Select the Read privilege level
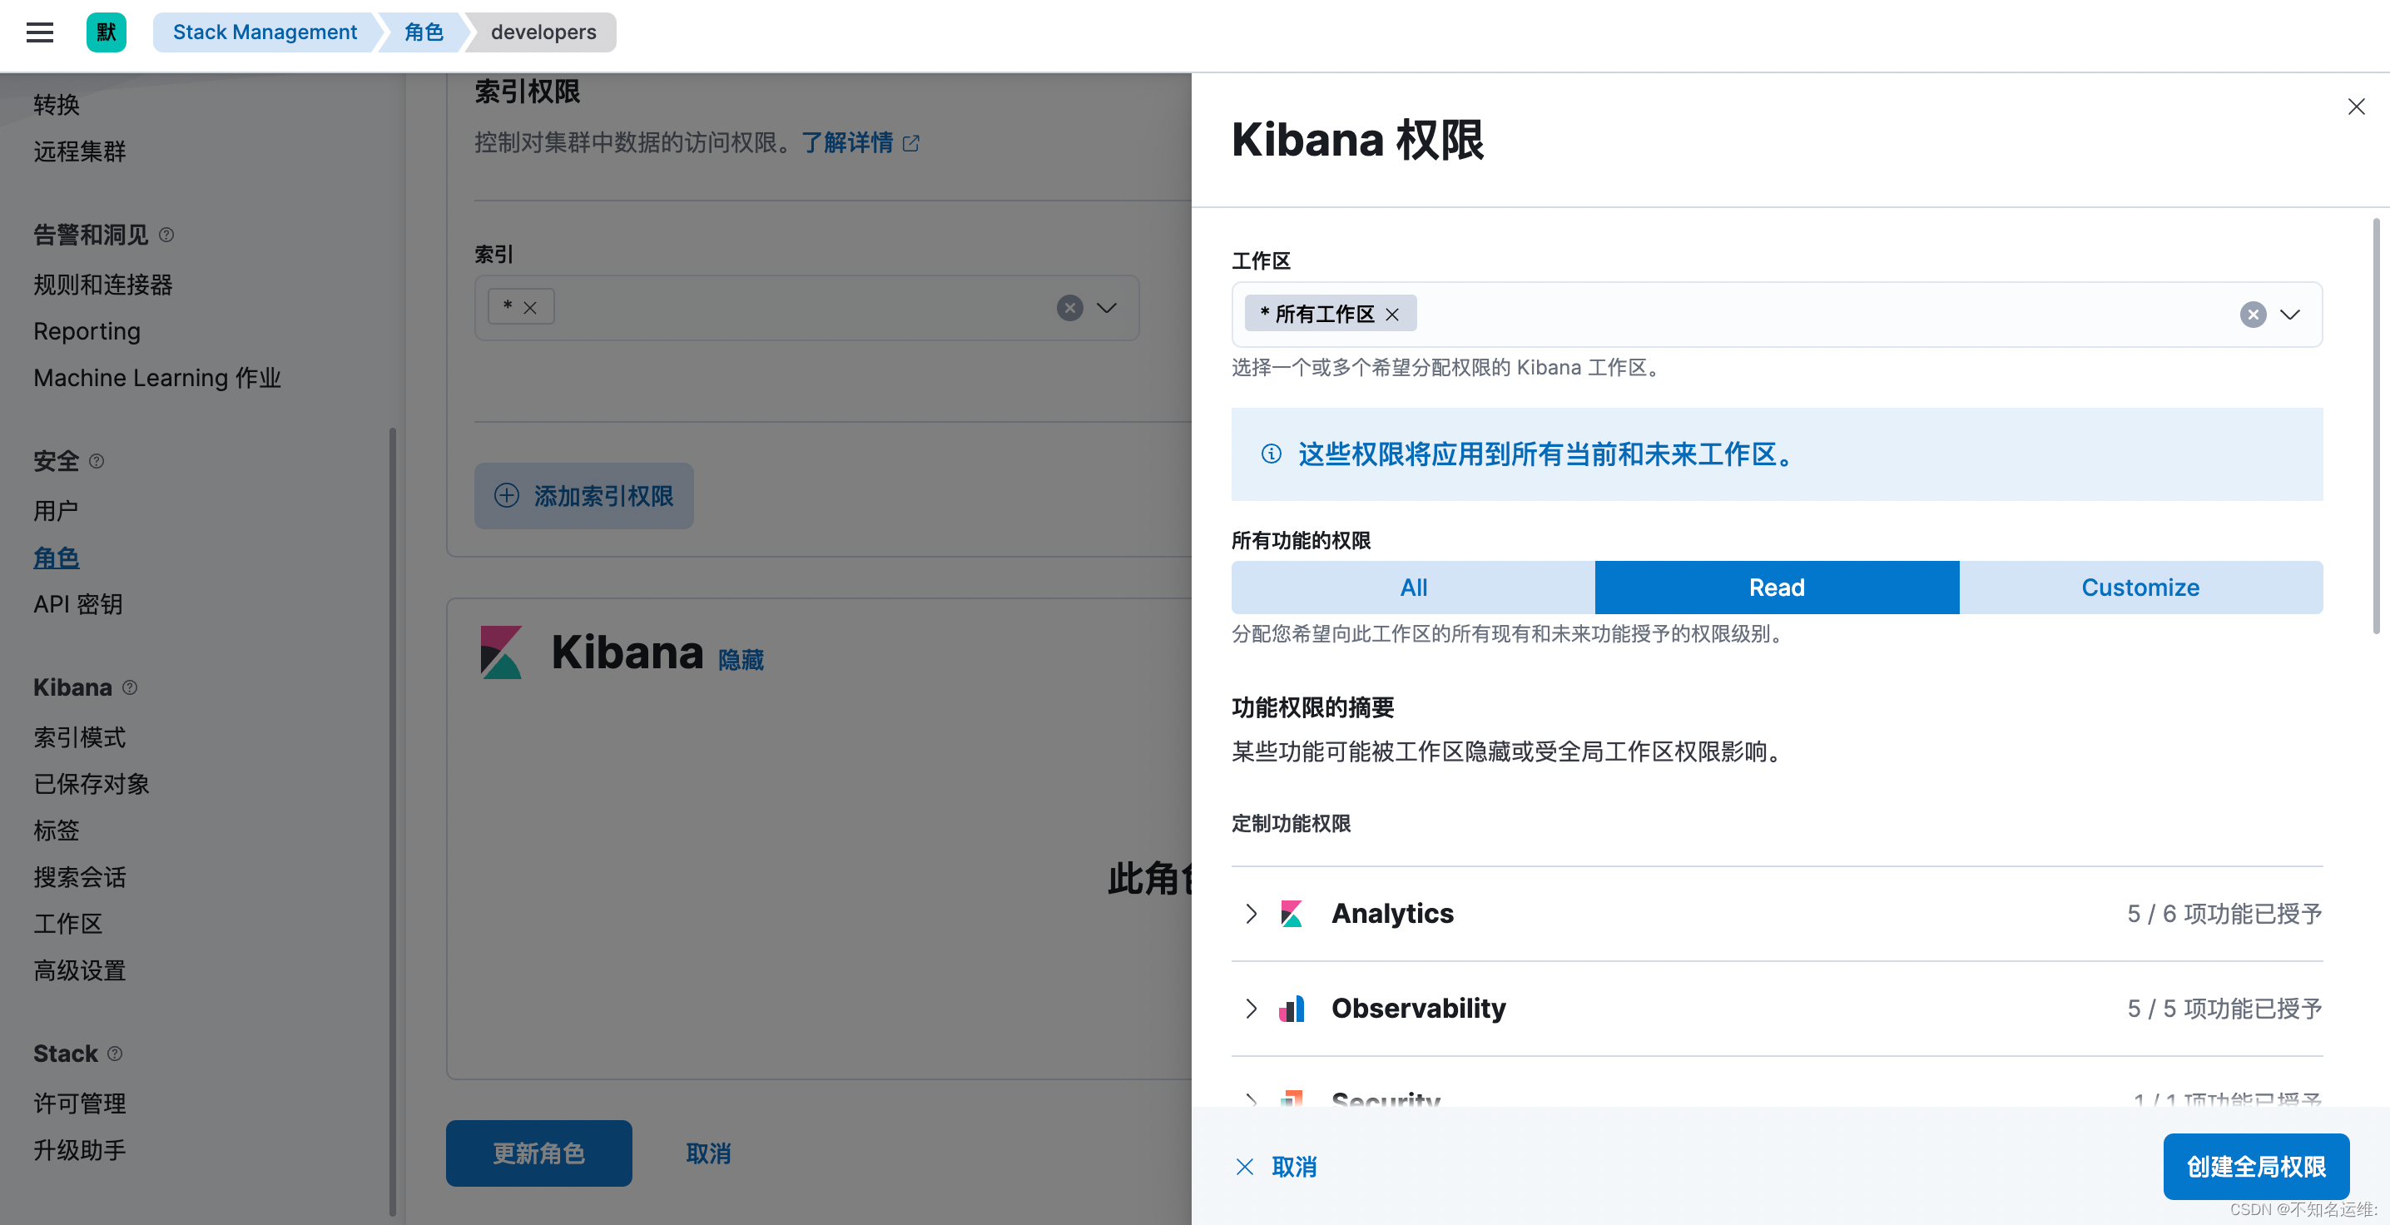Screen dimensions: 2390x1225 coord(1777,588)
